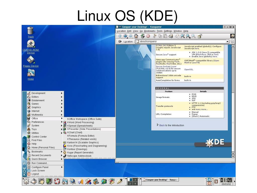This screenshot has width=257, height=193.
Task: Open the Trash desktop icon
Action: (30, 32)
